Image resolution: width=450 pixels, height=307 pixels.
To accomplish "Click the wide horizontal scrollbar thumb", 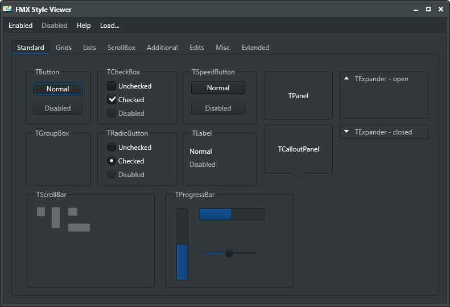I will pos(79,228).
